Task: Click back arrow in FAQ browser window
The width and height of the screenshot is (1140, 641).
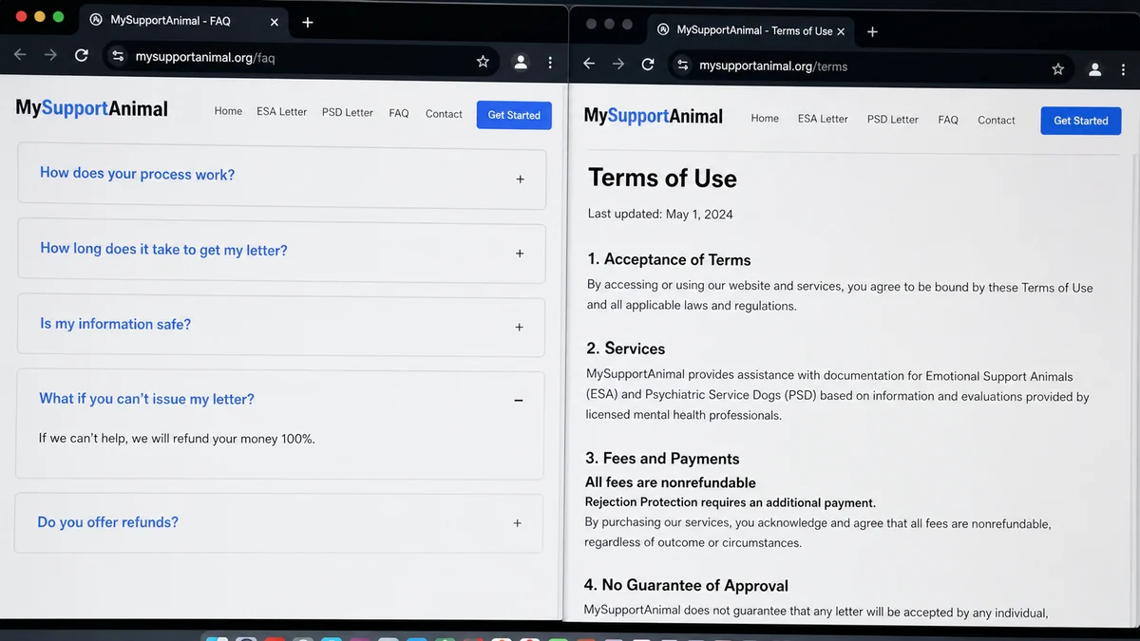Action: point(20,55)
